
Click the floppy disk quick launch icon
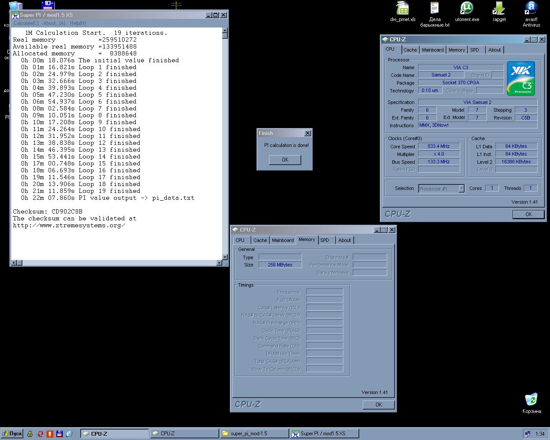(59, 434)
